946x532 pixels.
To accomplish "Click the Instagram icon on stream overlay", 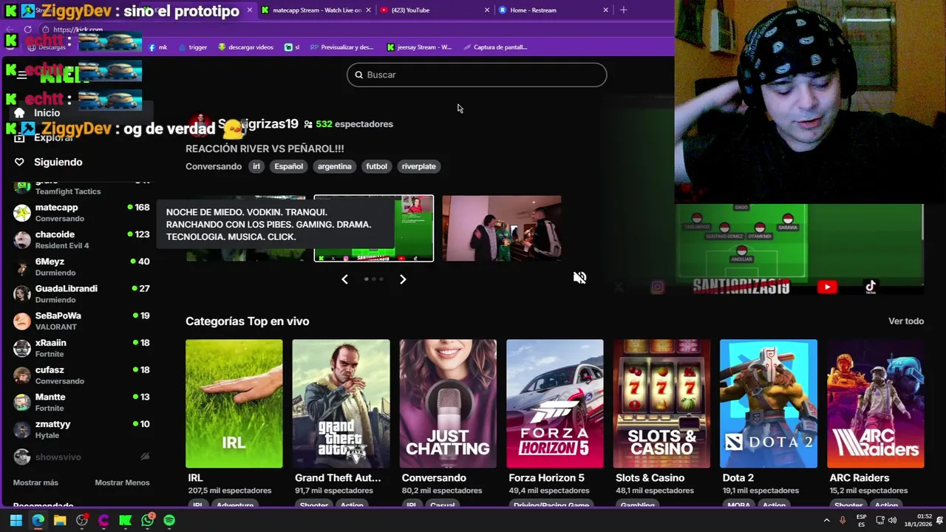I will point(657,287).
